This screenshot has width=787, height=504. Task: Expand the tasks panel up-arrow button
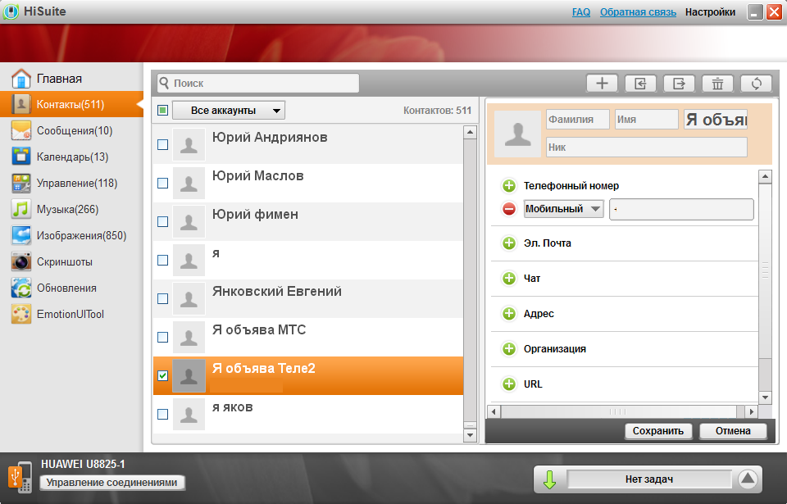[748, 479]
